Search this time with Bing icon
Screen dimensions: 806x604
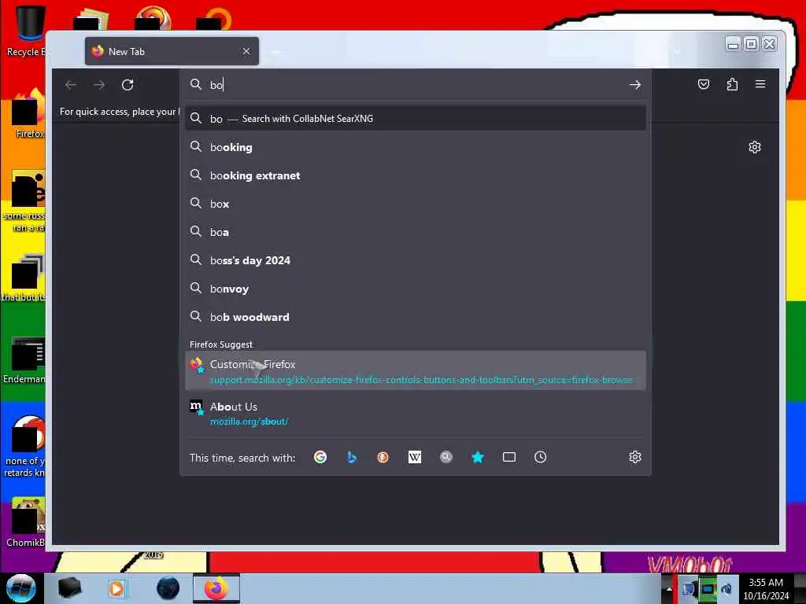click(352, 457)
